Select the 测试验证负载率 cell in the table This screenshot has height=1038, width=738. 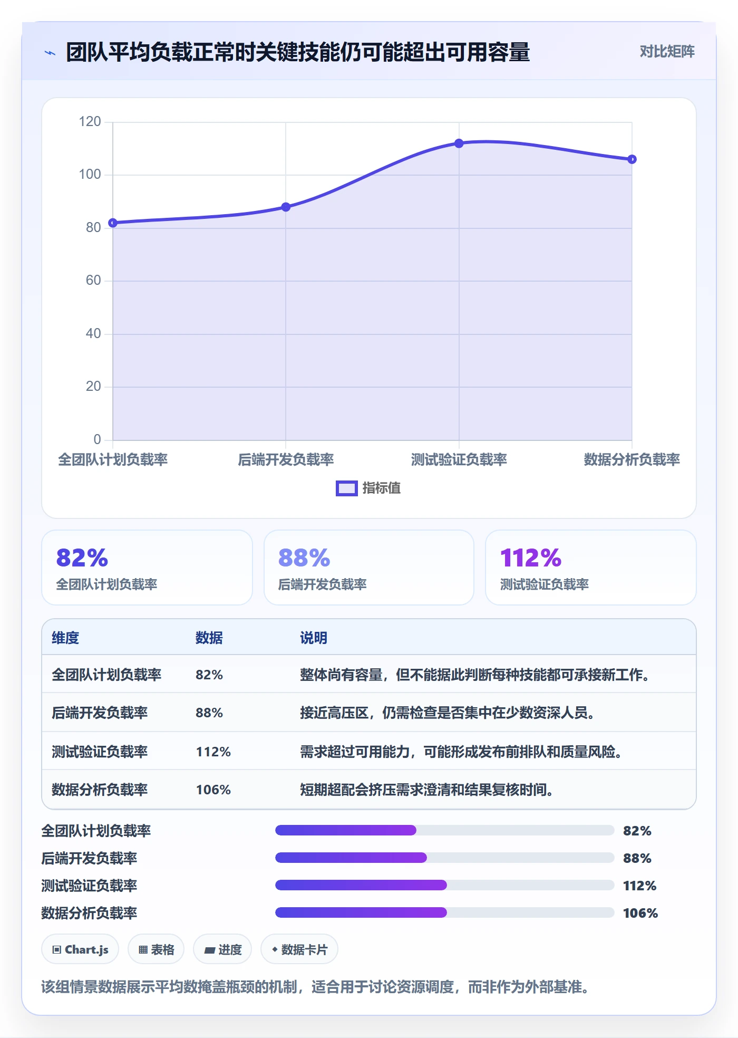pyautogui.click(x=100, y=752)
